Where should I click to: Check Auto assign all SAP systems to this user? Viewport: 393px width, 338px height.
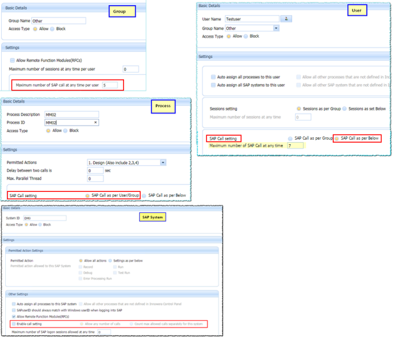(213, 85)
